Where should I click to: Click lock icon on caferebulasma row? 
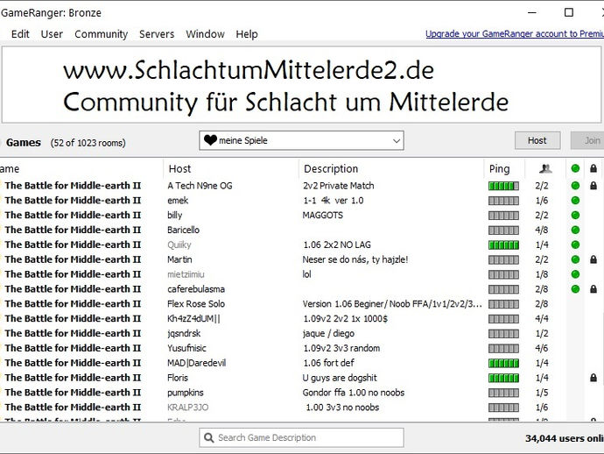point(593,289)
